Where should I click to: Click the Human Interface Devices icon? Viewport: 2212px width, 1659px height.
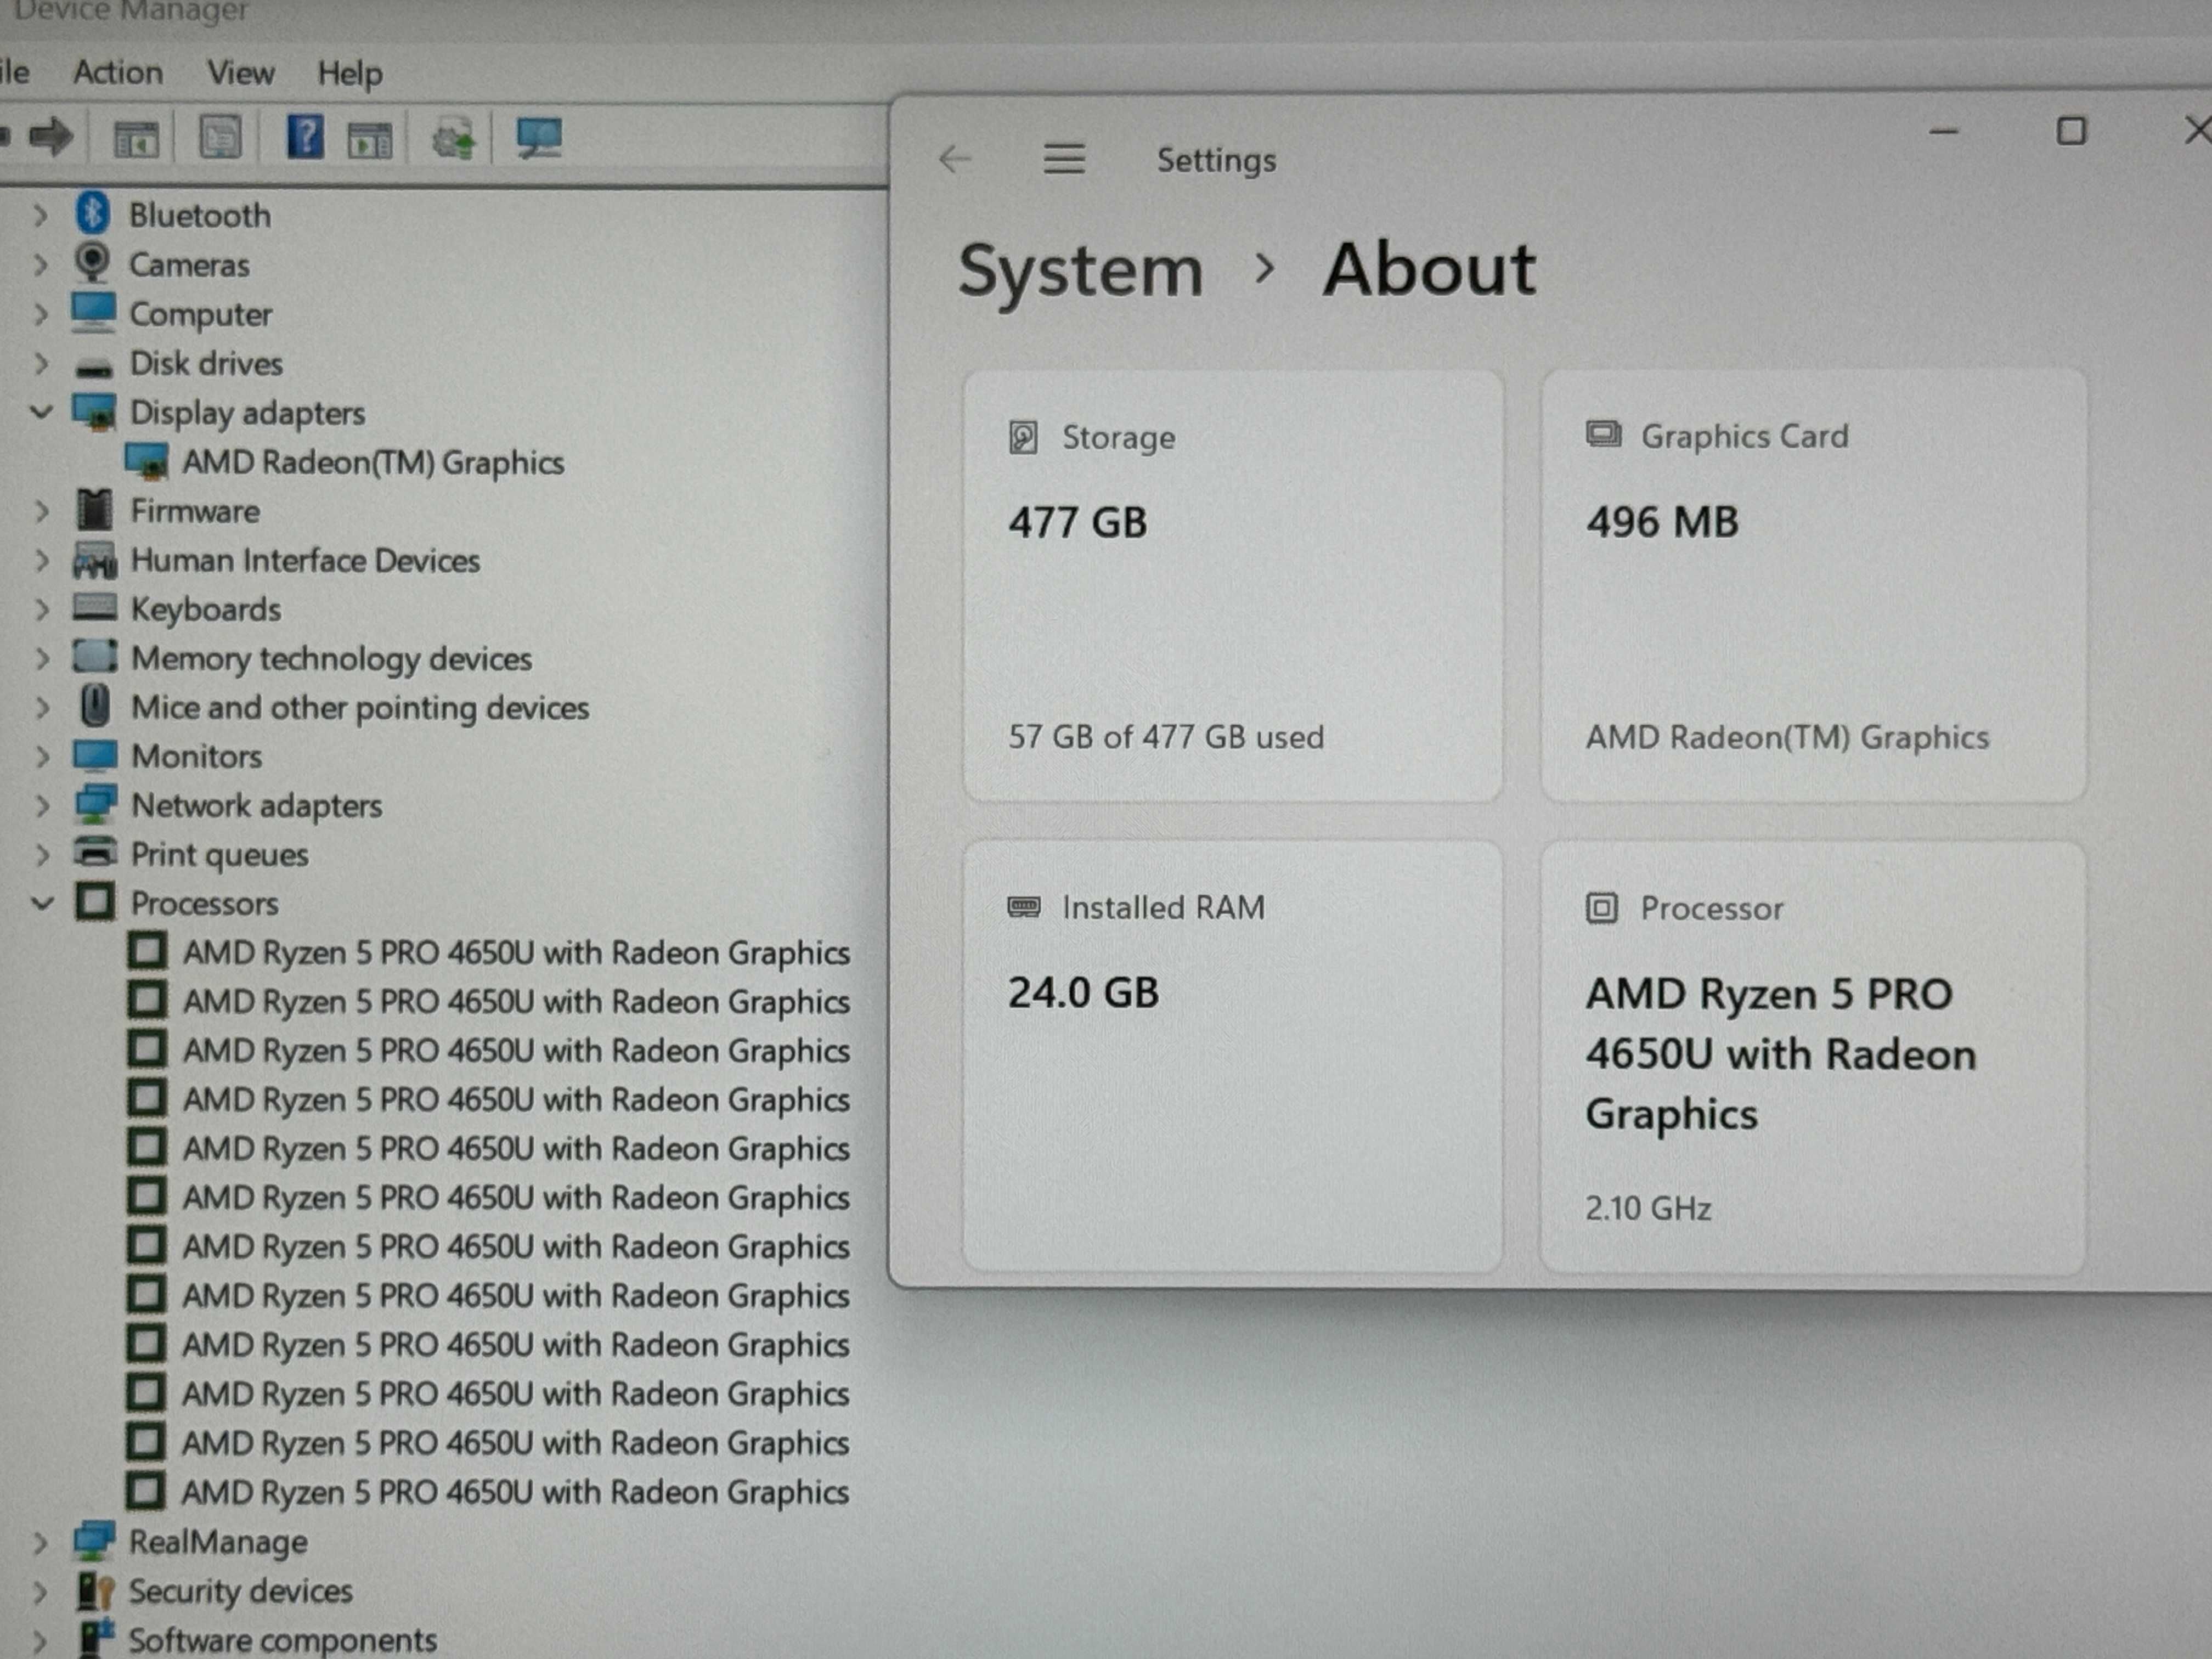(95, 560)
